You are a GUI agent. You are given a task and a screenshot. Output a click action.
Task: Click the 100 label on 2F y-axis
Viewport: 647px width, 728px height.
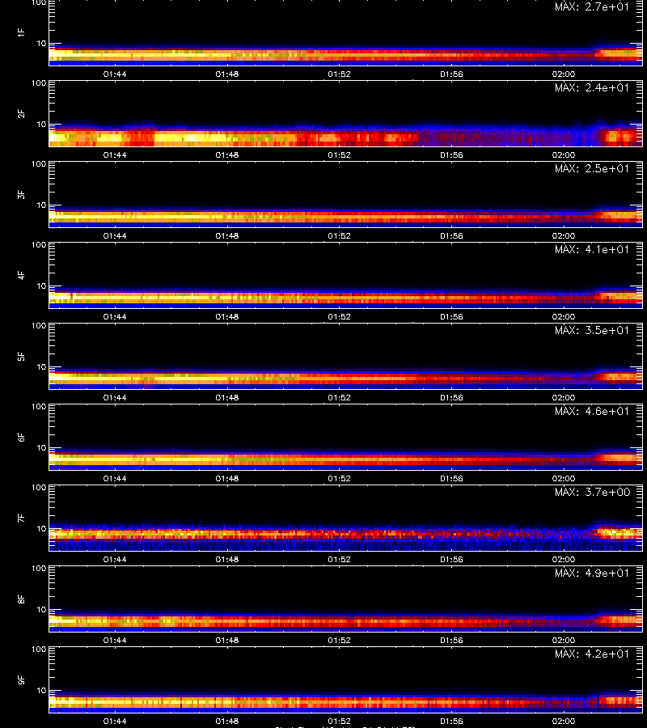[39, 83]
